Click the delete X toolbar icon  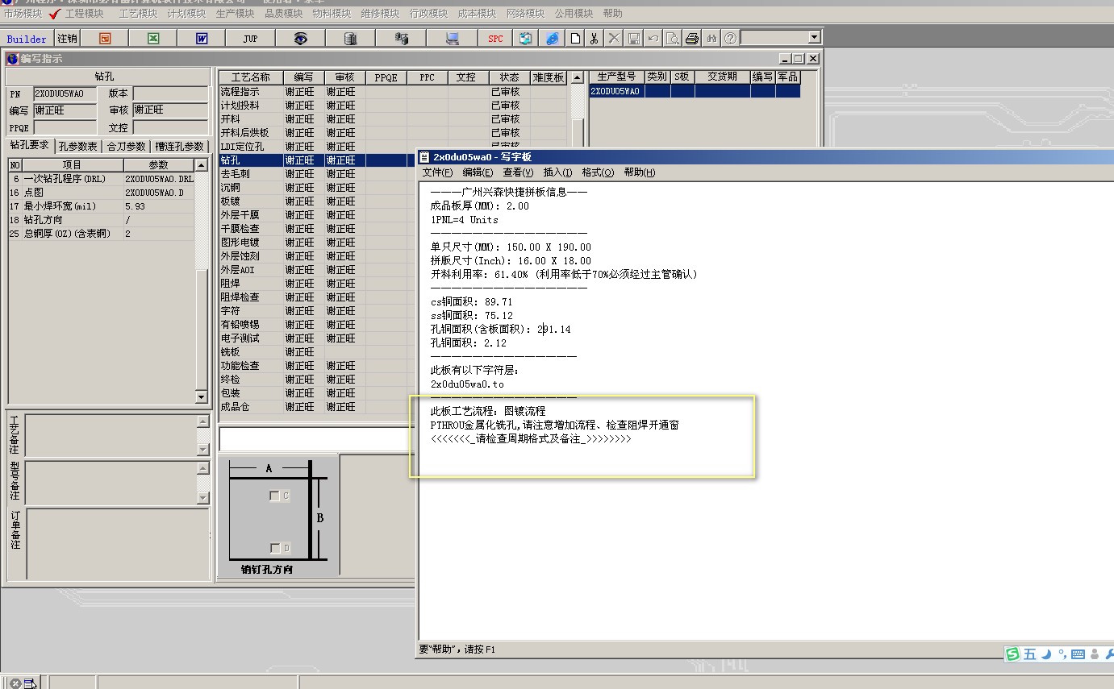614,38
